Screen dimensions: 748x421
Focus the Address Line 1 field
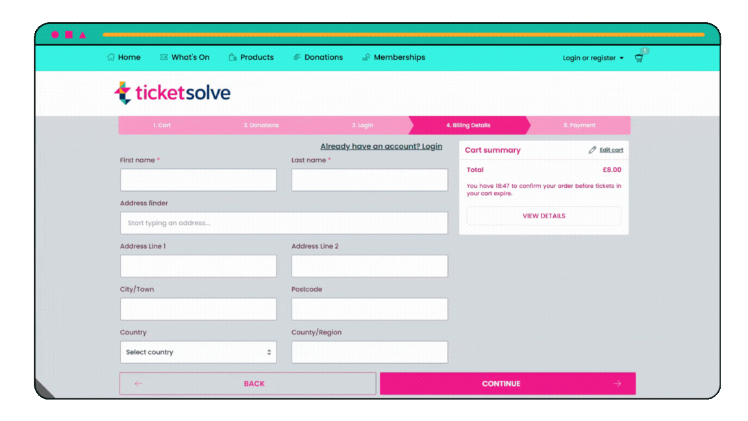(199, 266)
